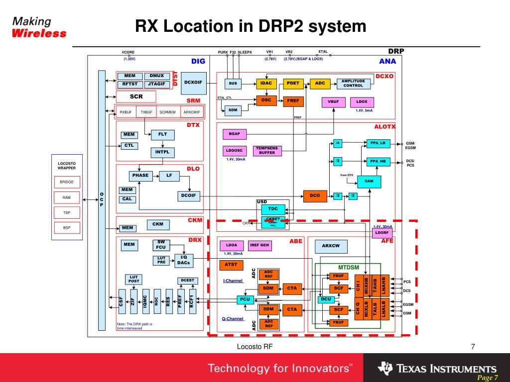The width and height of the screenshot is (510, 382).
Task: Select the I/Q DACs block
Action: click(x=184, y=261)
